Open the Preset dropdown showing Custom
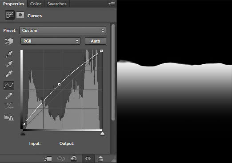This screenshot has height=163, width=232. [63, 31]
